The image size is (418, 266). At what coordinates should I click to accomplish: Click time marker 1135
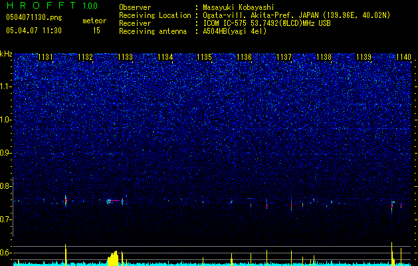click(x=205, y=57)
